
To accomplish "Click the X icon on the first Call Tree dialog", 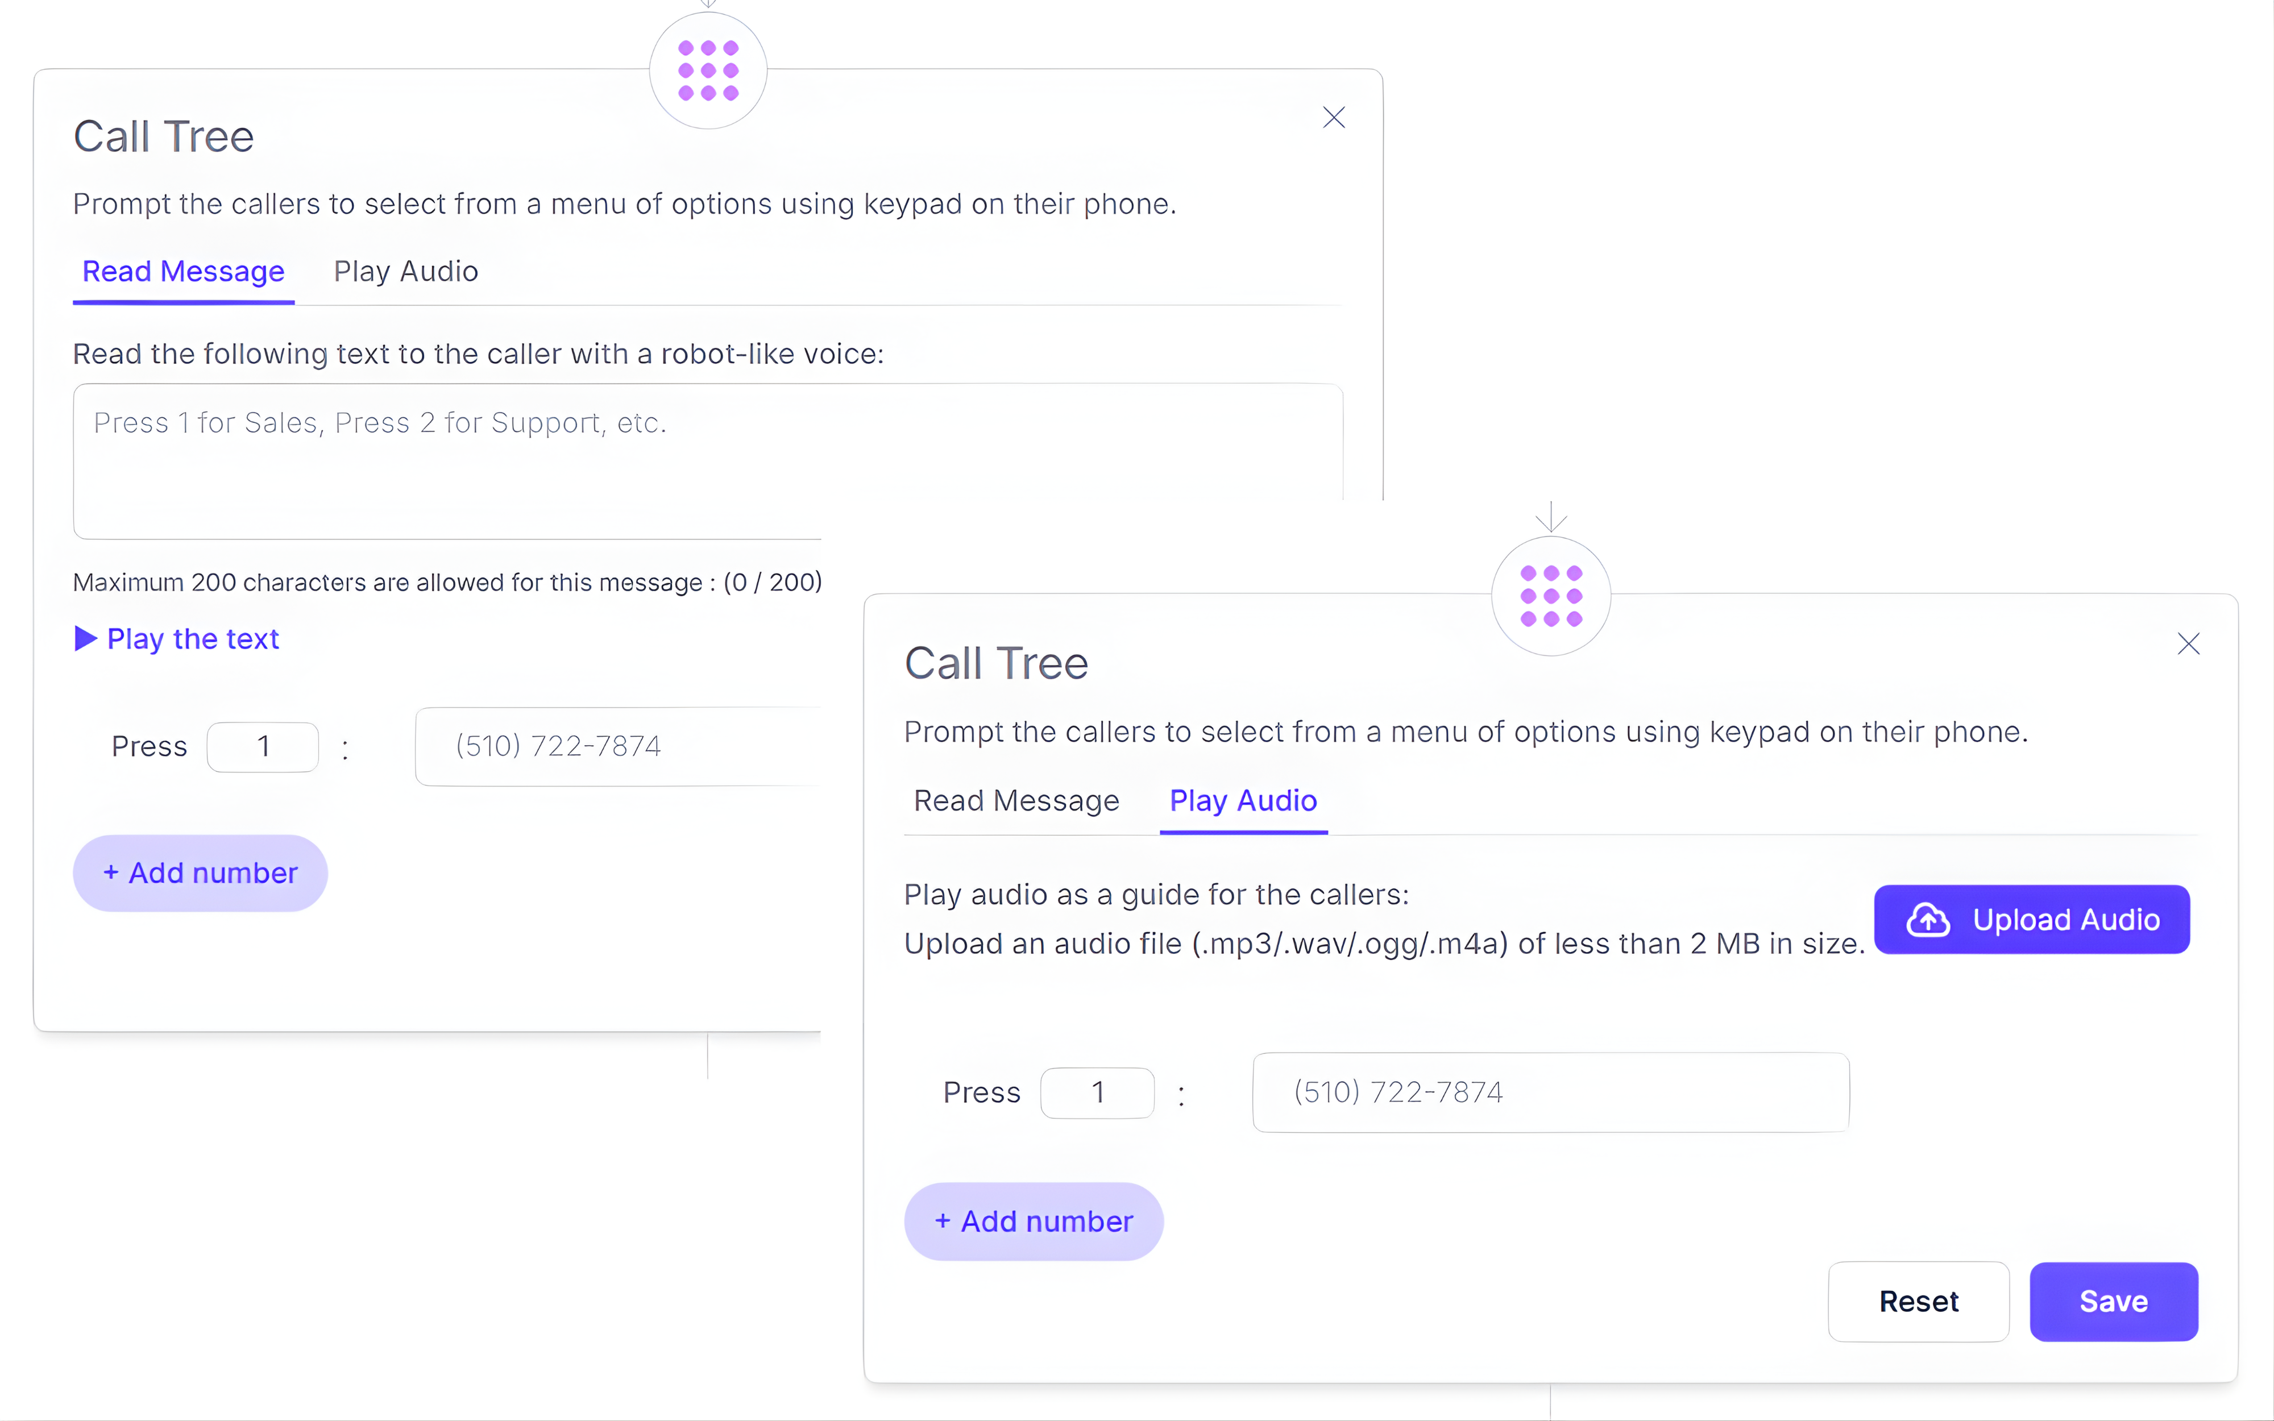I will [1333, 118].
